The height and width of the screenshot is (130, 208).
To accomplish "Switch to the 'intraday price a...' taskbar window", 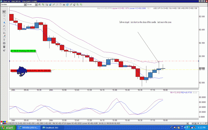I will click(x=29, y=128).
